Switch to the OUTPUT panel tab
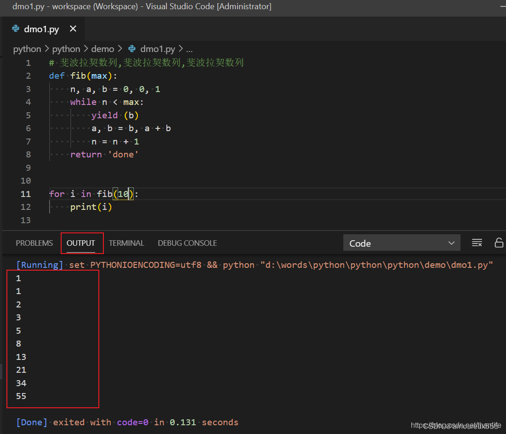 81,243
